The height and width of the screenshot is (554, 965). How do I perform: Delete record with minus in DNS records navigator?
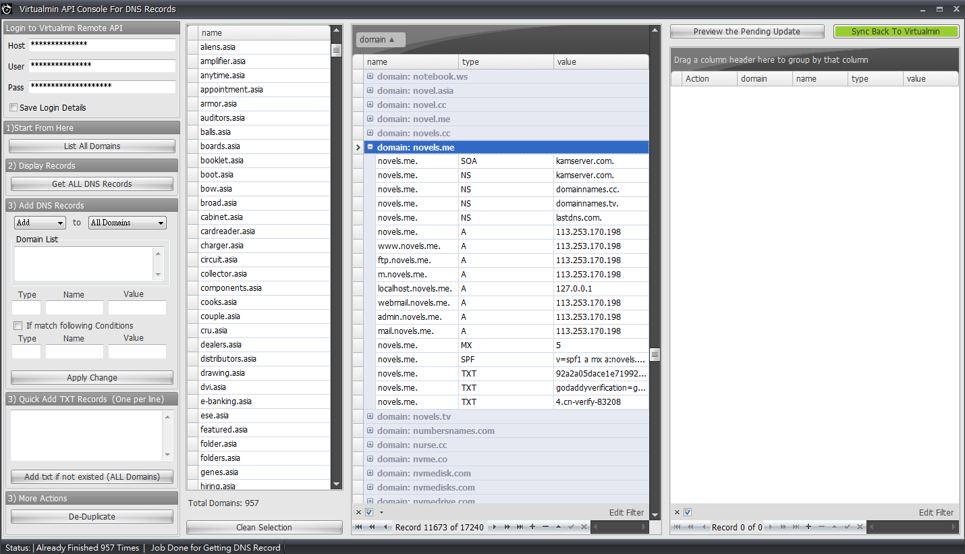coord(545,527)
